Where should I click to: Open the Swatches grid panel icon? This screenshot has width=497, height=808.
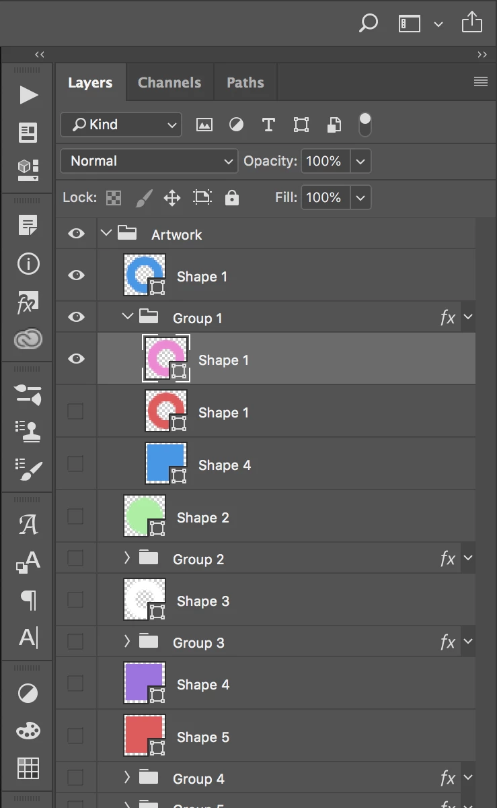click(28, 768)
